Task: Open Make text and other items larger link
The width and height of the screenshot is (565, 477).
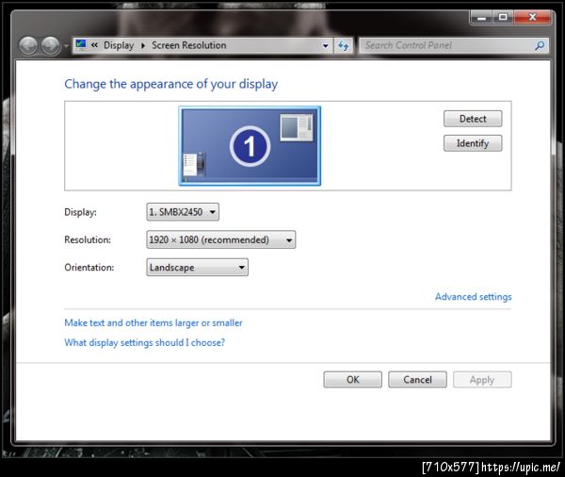Action: pyautogui.click(x=153, y=323)
